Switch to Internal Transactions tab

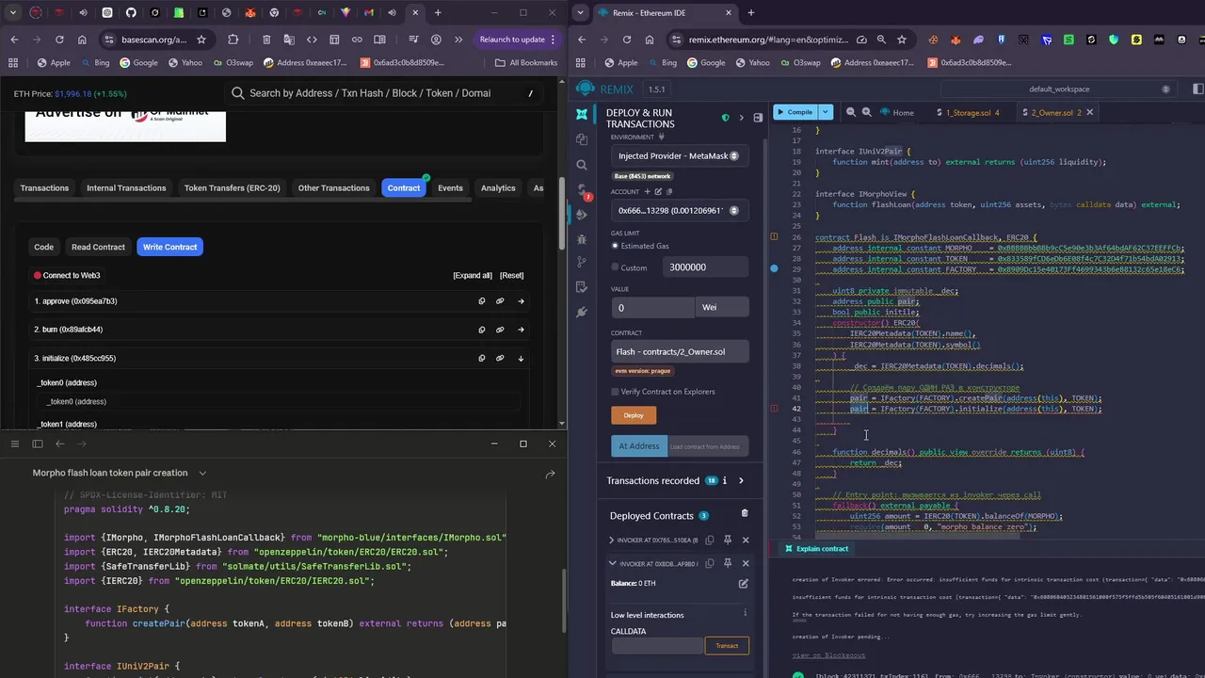pyautogui.click(x=126, y=188)
